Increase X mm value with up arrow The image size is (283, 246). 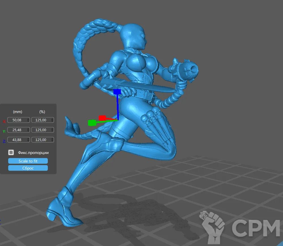(28, 119)
